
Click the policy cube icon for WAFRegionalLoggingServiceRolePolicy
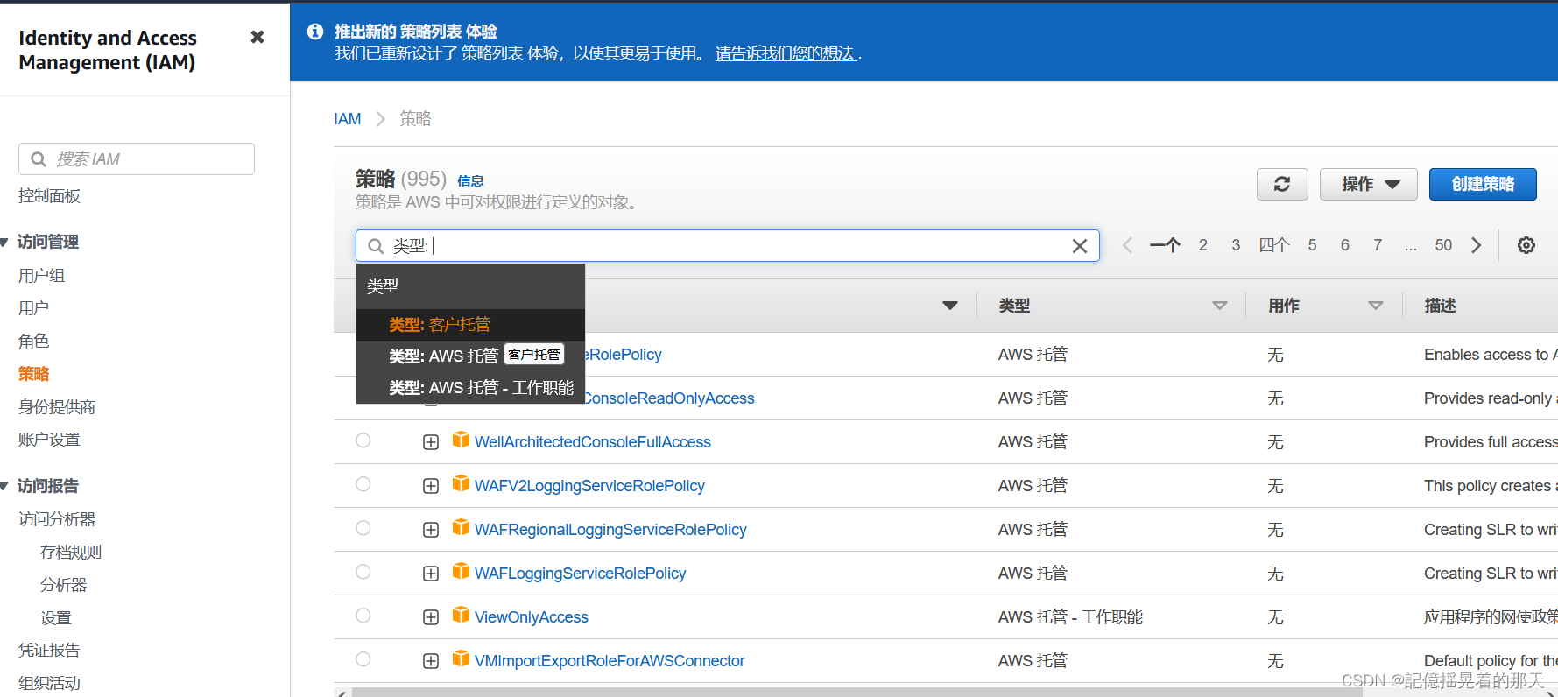(x=461, y=527)
